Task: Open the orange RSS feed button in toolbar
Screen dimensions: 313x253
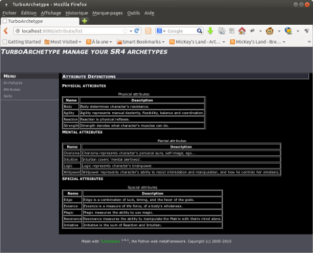Action: pos(148,31)
